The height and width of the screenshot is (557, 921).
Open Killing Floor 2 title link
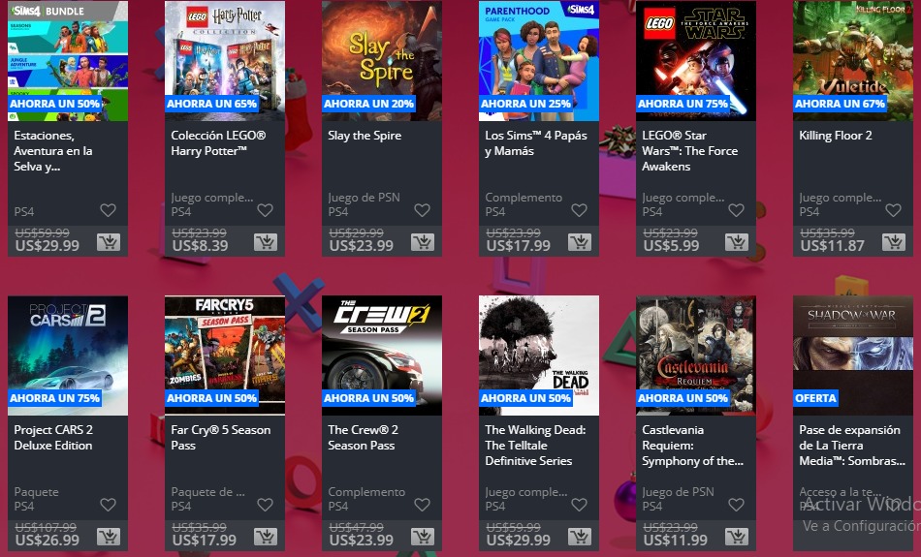(x=836, y=136)
